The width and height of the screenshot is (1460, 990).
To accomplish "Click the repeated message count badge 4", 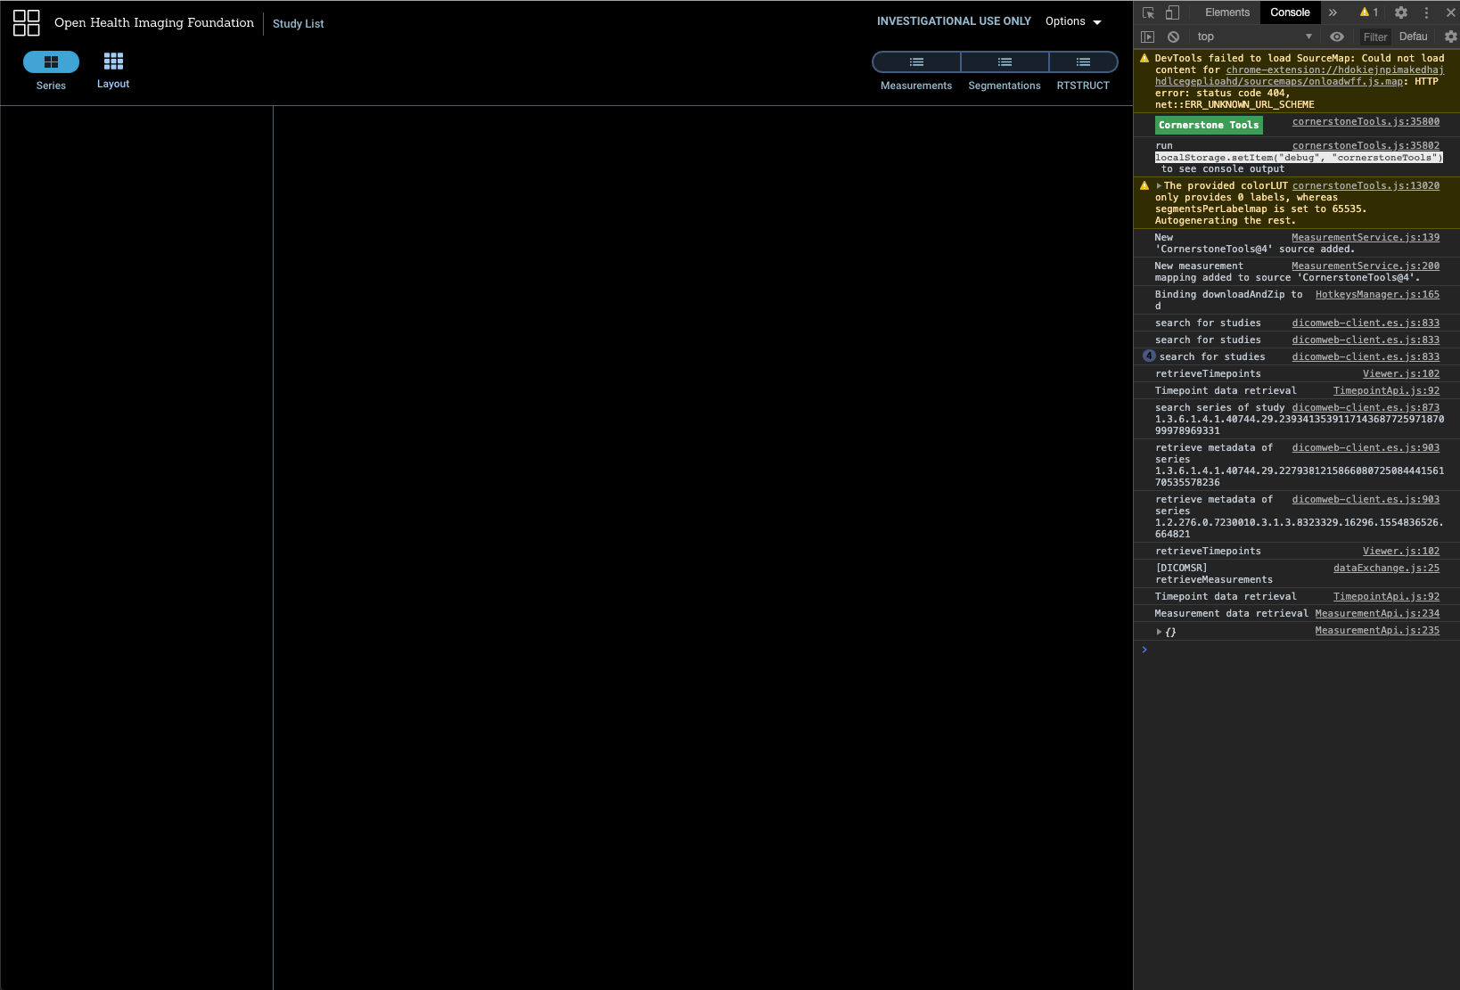I will pos(1149,356).
